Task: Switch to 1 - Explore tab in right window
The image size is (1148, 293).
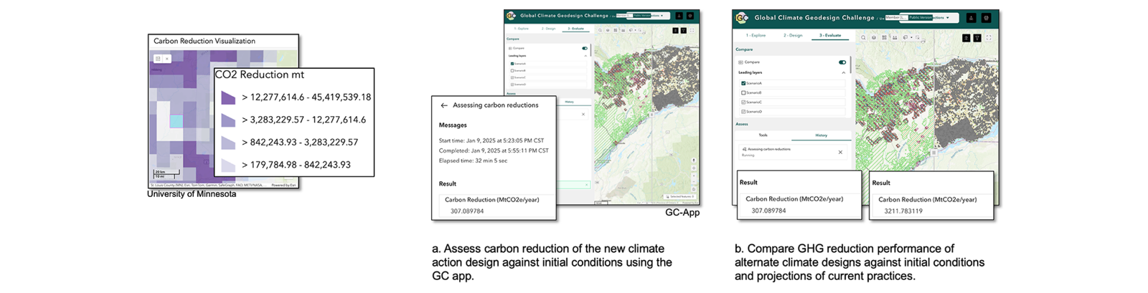Action: point(756,34)
